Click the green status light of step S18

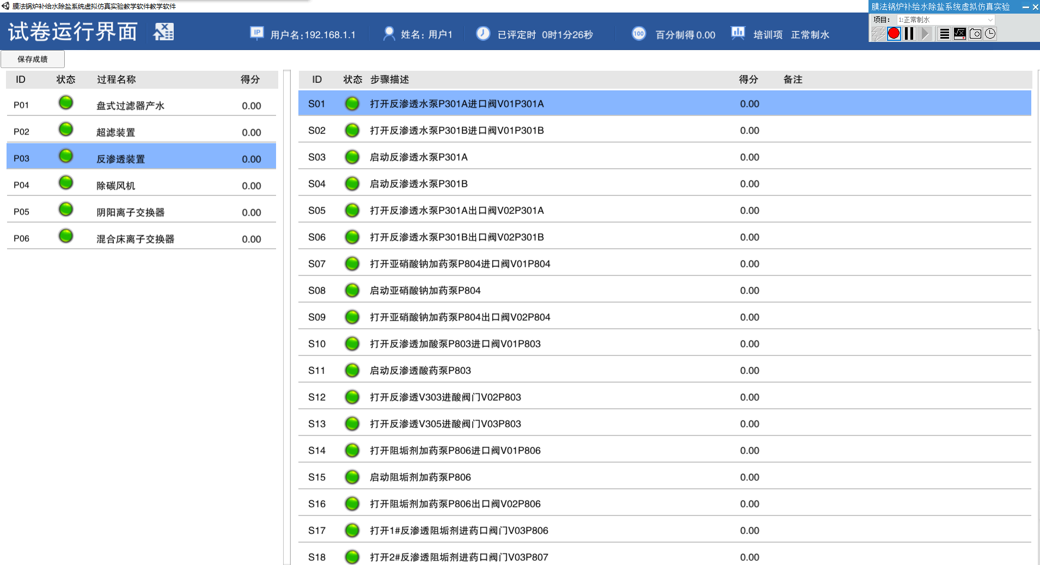coord(352,557)
